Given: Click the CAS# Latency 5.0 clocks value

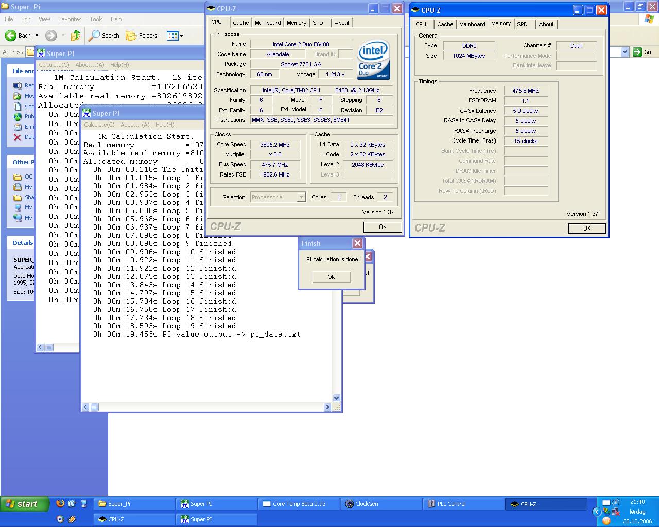Looking at the screenshot, I should (x=526, y=111).
